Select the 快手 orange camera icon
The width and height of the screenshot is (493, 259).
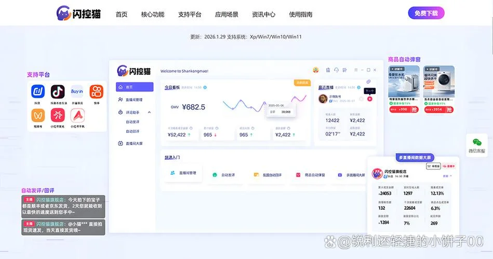pos(96,91)
